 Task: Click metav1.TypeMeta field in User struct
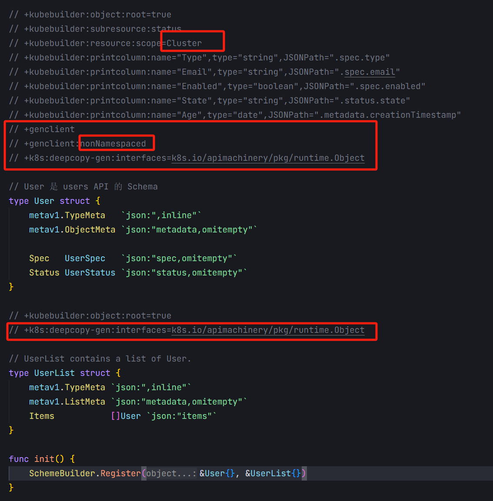(67, 215)
